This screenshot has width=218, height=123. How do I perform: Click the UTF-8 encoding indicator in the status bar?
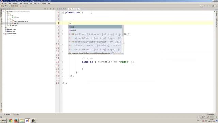coord(209,117)
